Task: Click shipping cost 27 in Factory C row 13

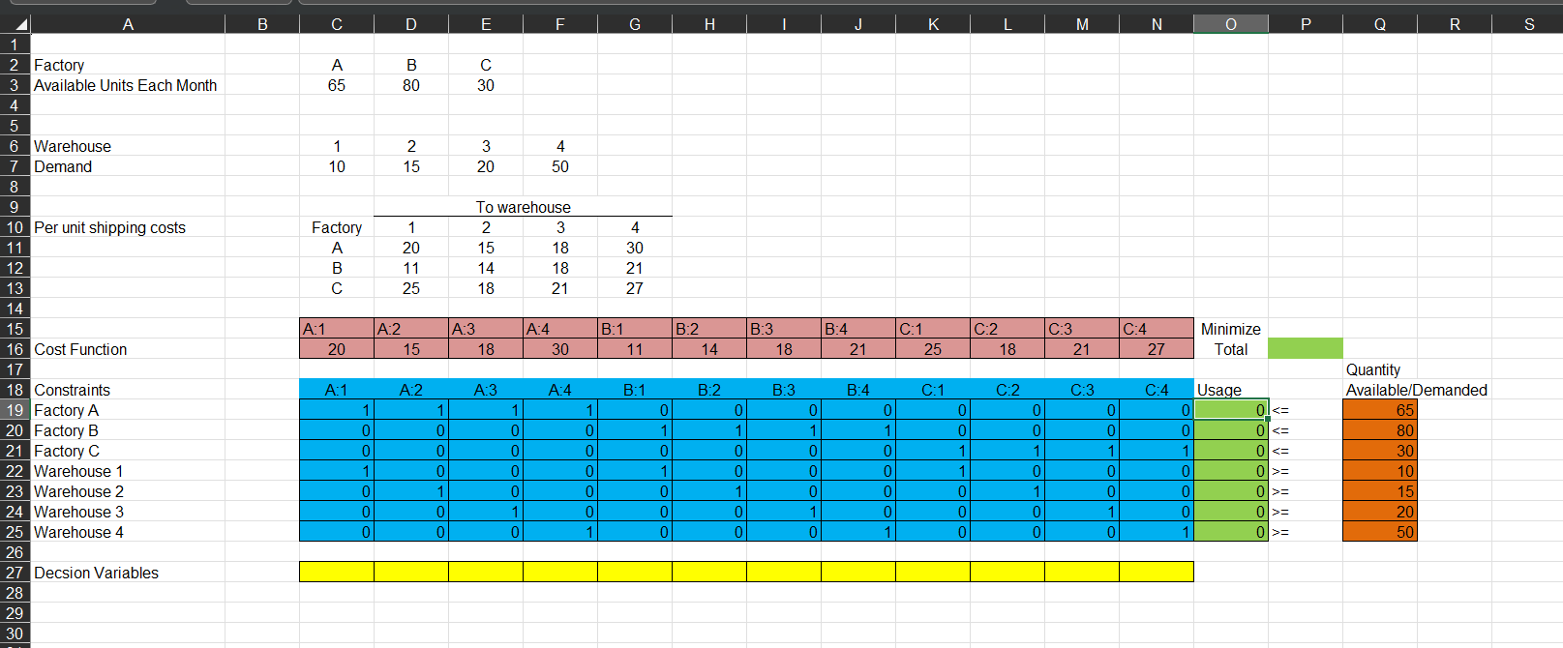Action: point(635,288)
